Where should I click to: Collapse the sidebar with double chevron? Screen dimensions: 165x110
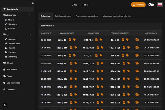pyautogui.click(x=32, y=3)
